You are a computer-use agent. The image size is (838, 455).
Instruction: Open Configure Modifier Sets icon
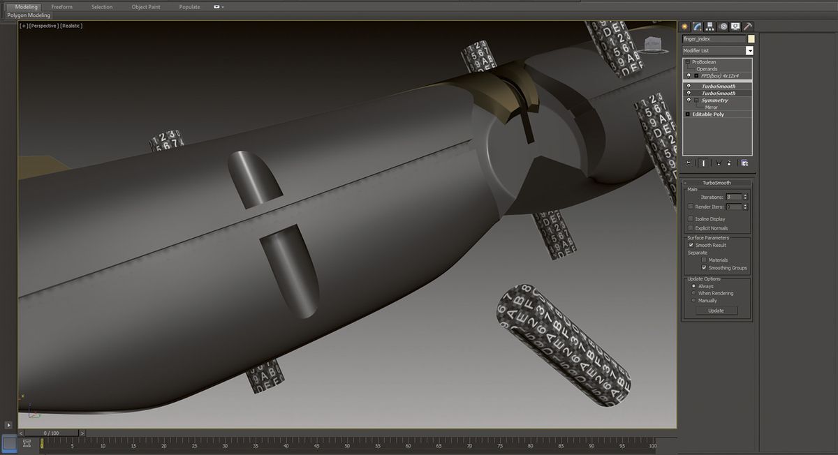click(x=744, y=163)
